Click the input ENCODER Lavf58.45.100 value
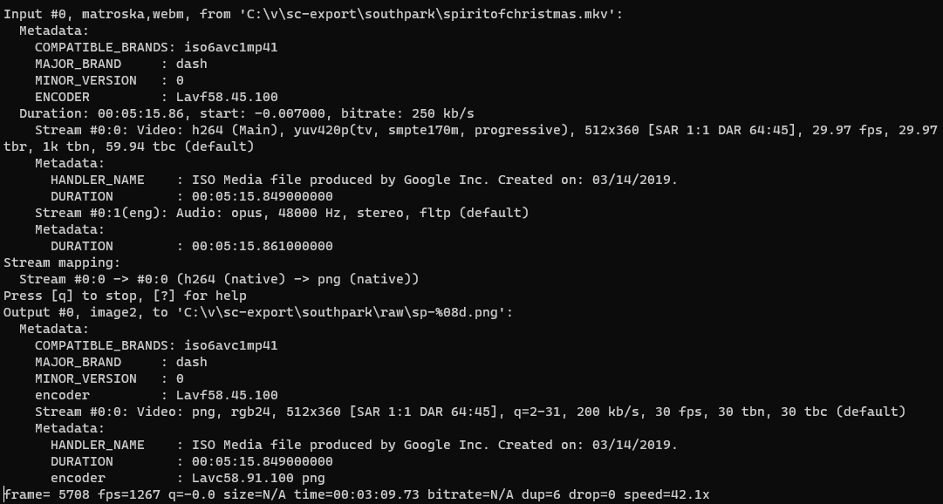The image size is (943, 504). (227, 97)
